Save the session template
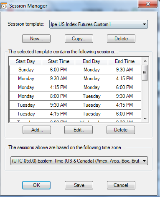The width and height of the screenshot is (160, 197). click(79, 185)
